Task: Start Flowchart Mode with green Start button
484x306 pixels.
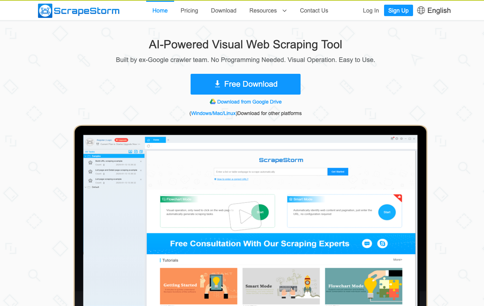Action: 260,212
